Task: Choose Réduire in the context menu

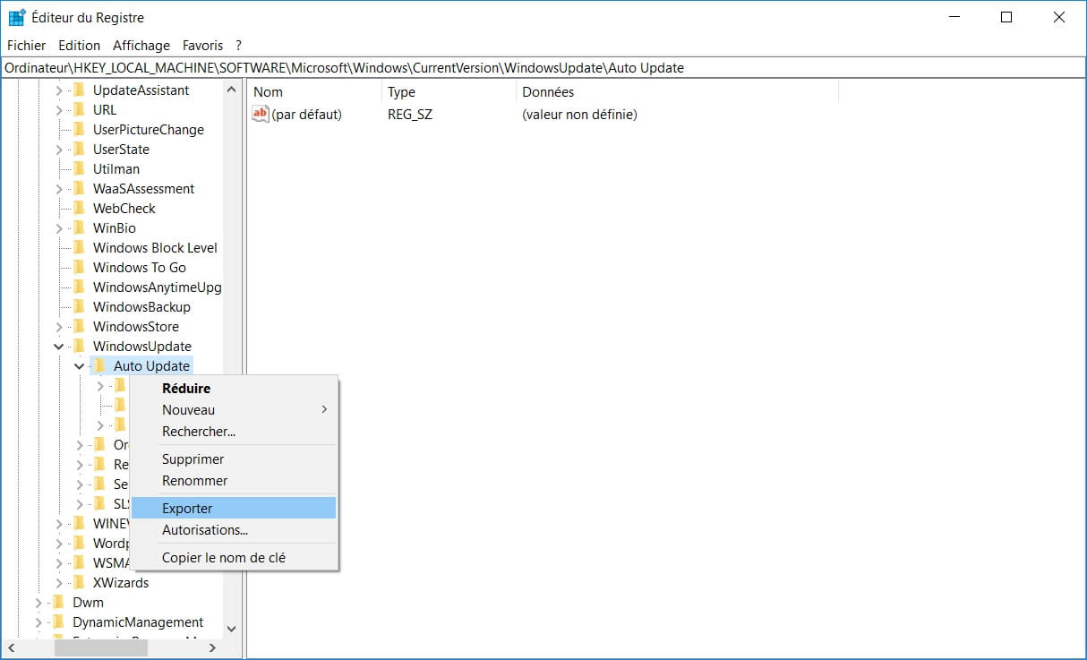Action: click(x=234, y=388)
